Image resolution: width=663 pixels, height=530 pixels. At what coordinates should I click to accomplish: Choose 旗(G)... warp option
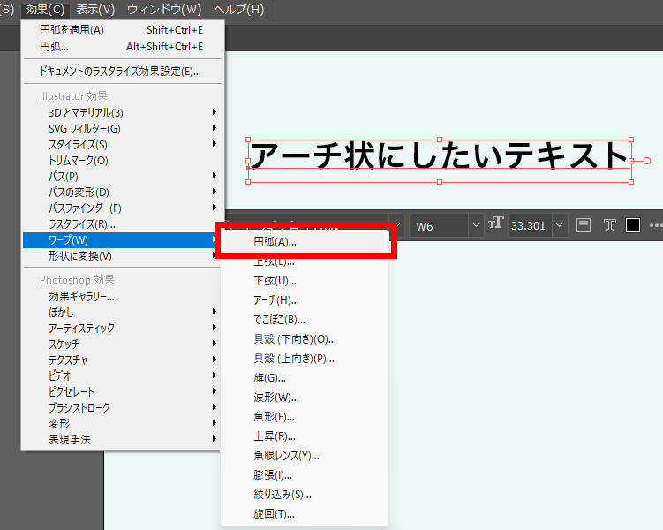305,378
